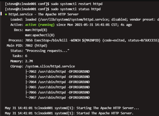
Task: Click the CGroup path /system.slice/httpd.service
Action: coord(50,66)
